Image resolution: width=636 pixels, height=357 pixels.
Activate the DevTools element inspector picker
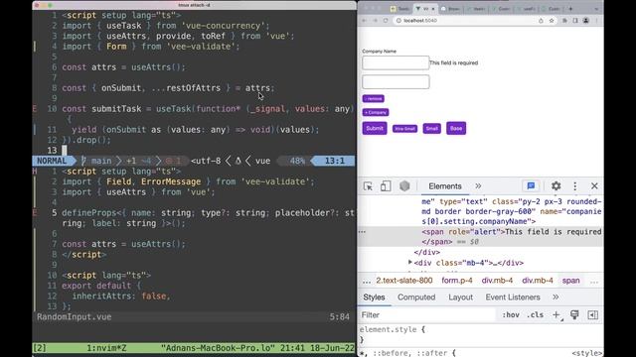pyautogui.click(x=368, y=186)
